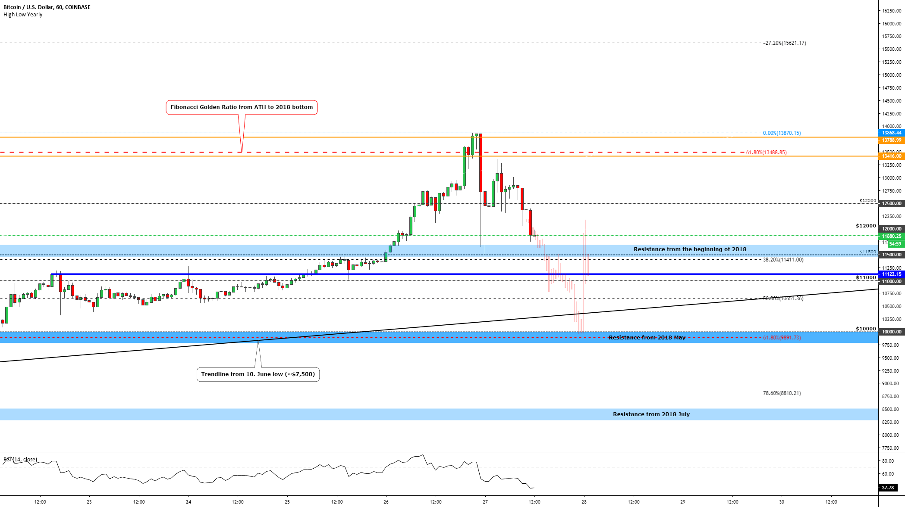Click the 16250.00 price scale value
Image resolution: width=905 pixels, height=507 pixels.
[892, 11]
